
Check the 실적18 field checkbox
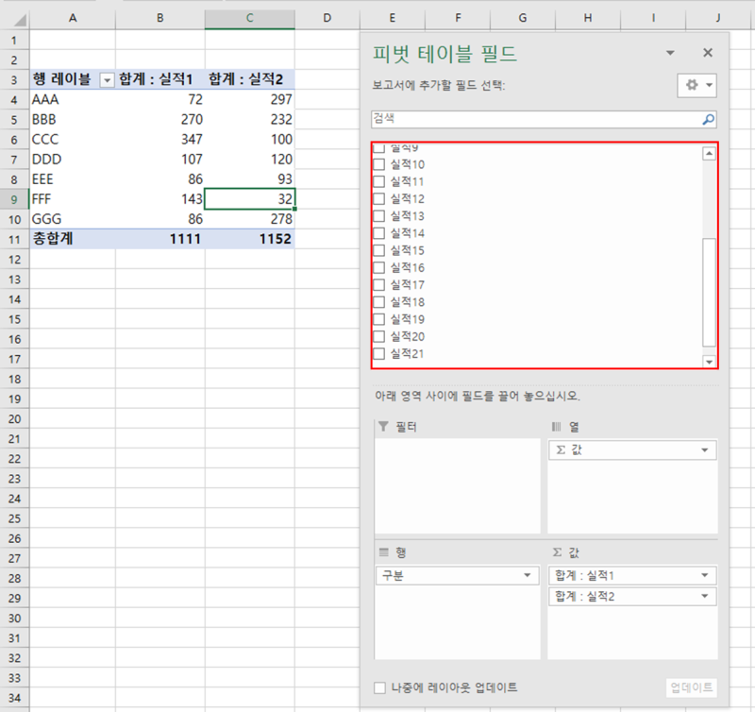pyautogui.click(x=379, y=302)
